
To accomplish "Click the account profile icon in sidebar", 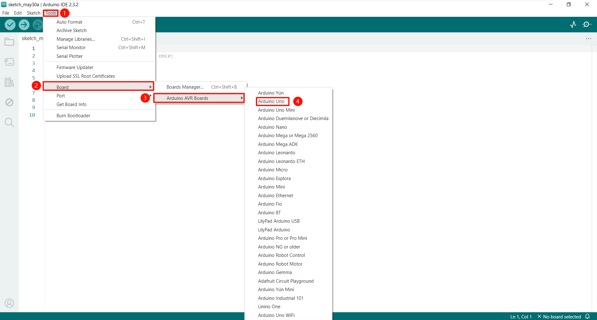I will [x=9, y=303].
